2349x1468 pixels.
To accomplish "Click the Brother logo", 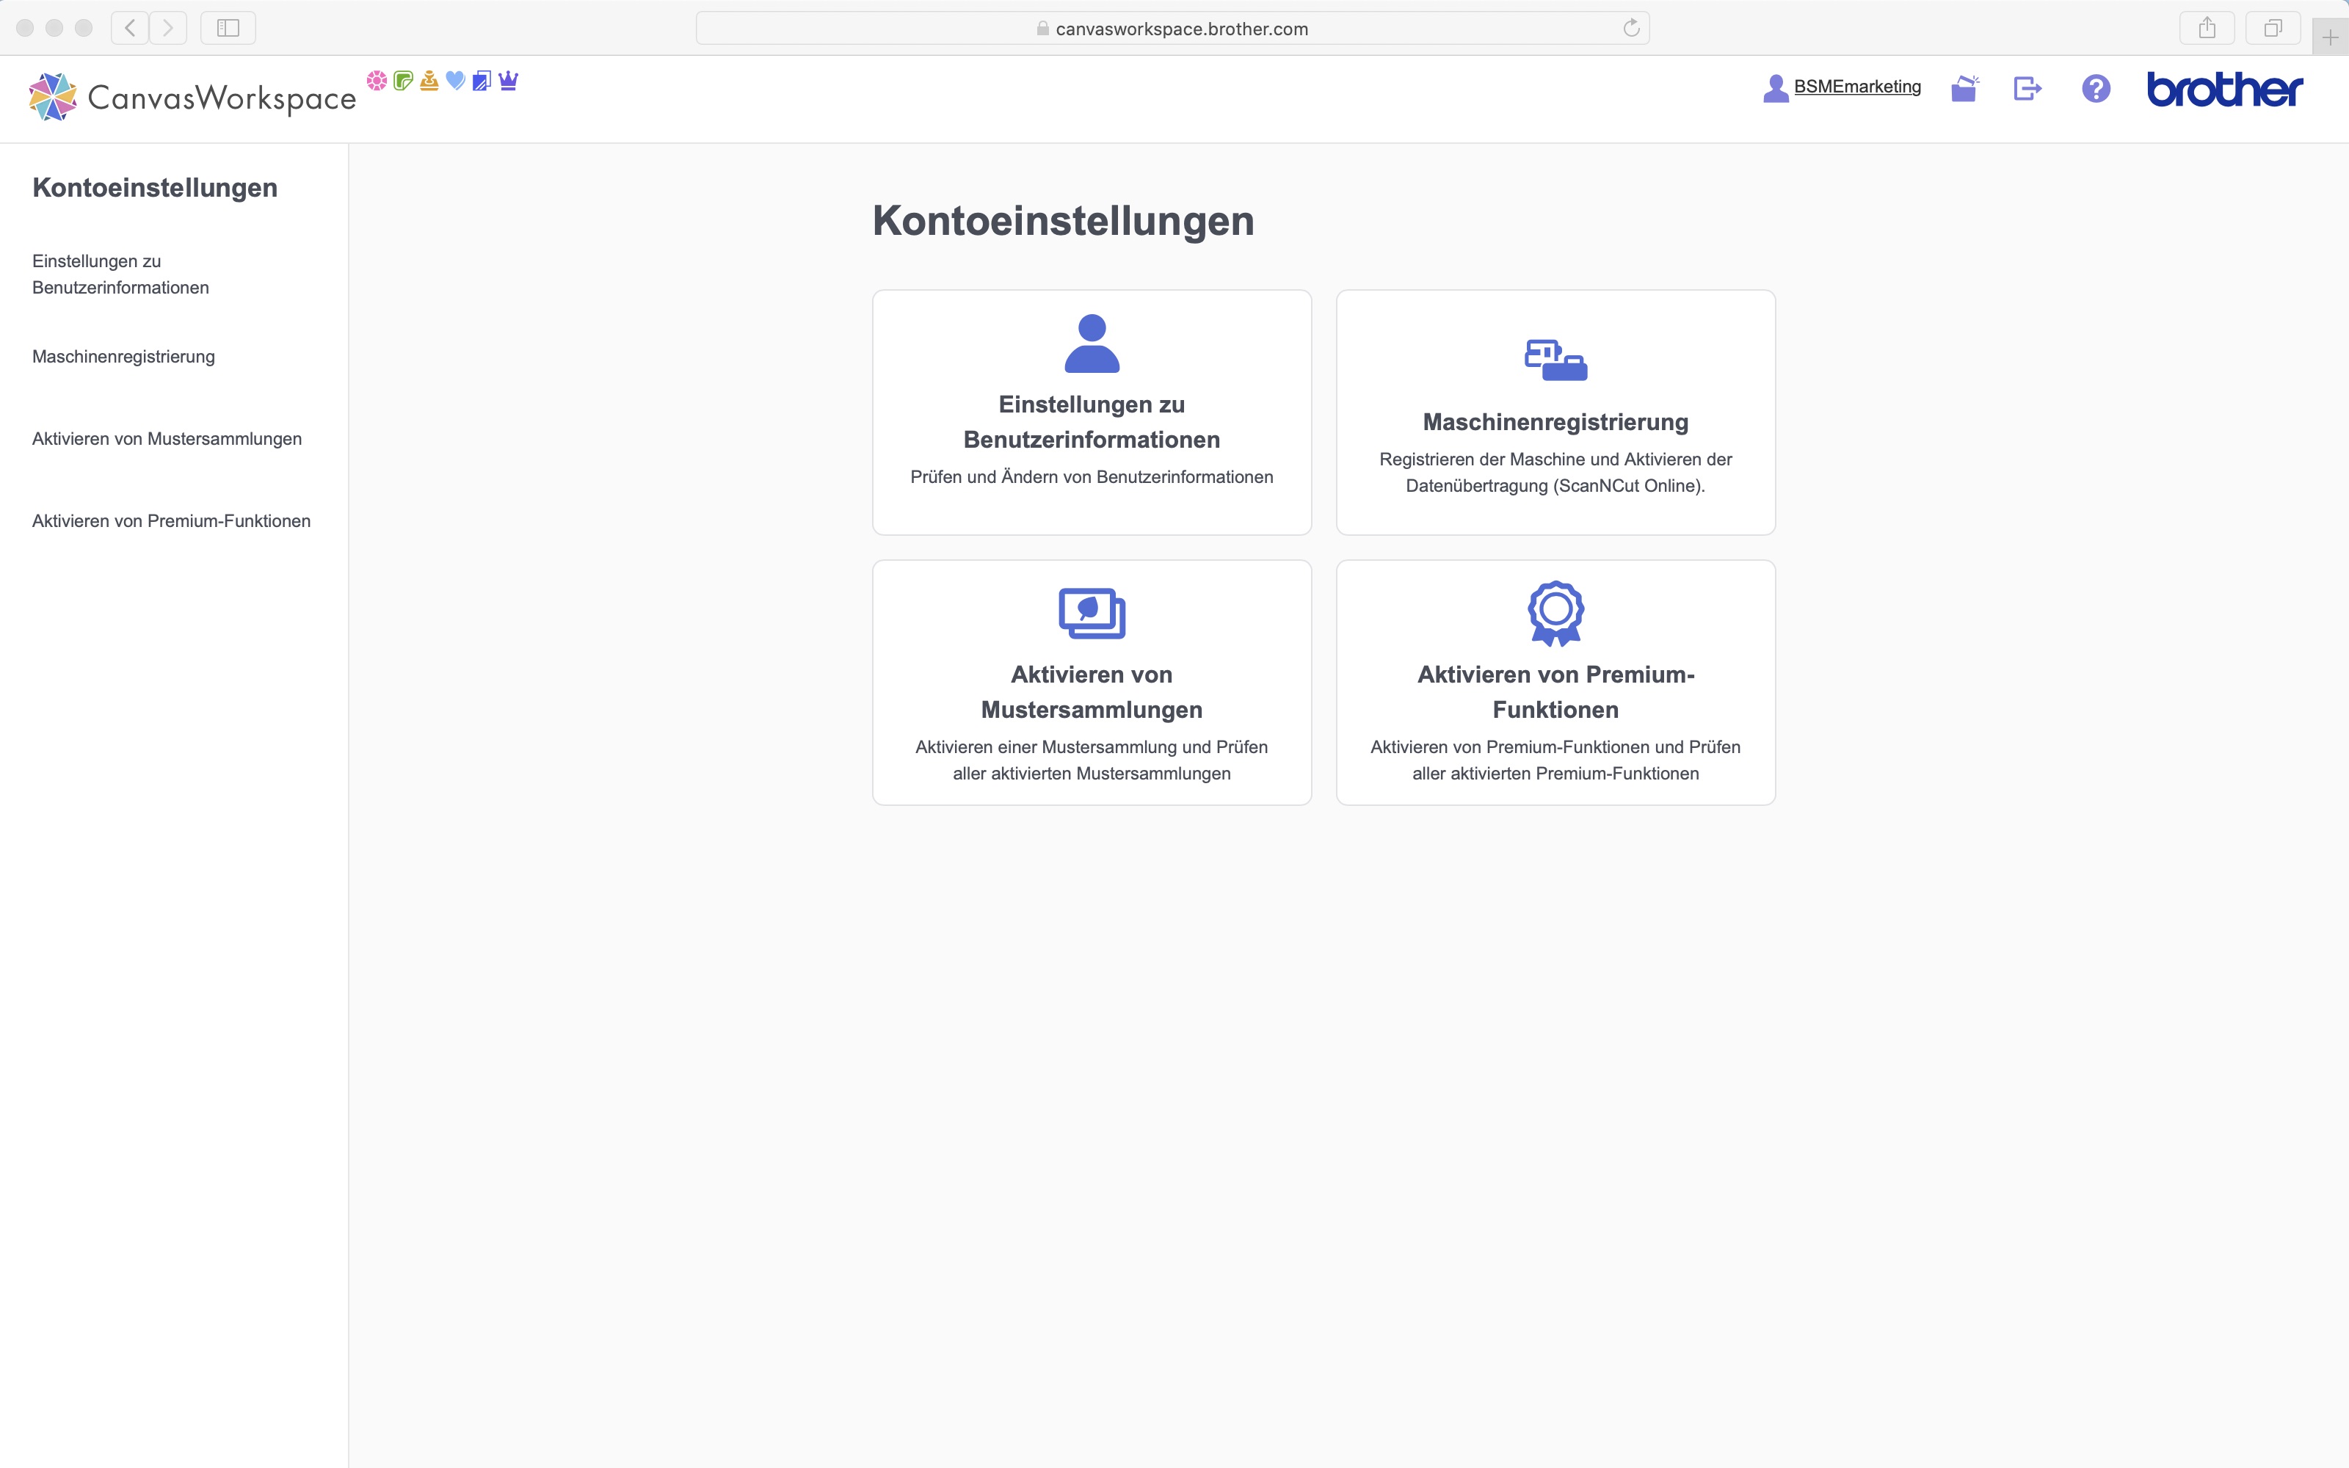I will pyautogui.click(x=2223, y=90).
